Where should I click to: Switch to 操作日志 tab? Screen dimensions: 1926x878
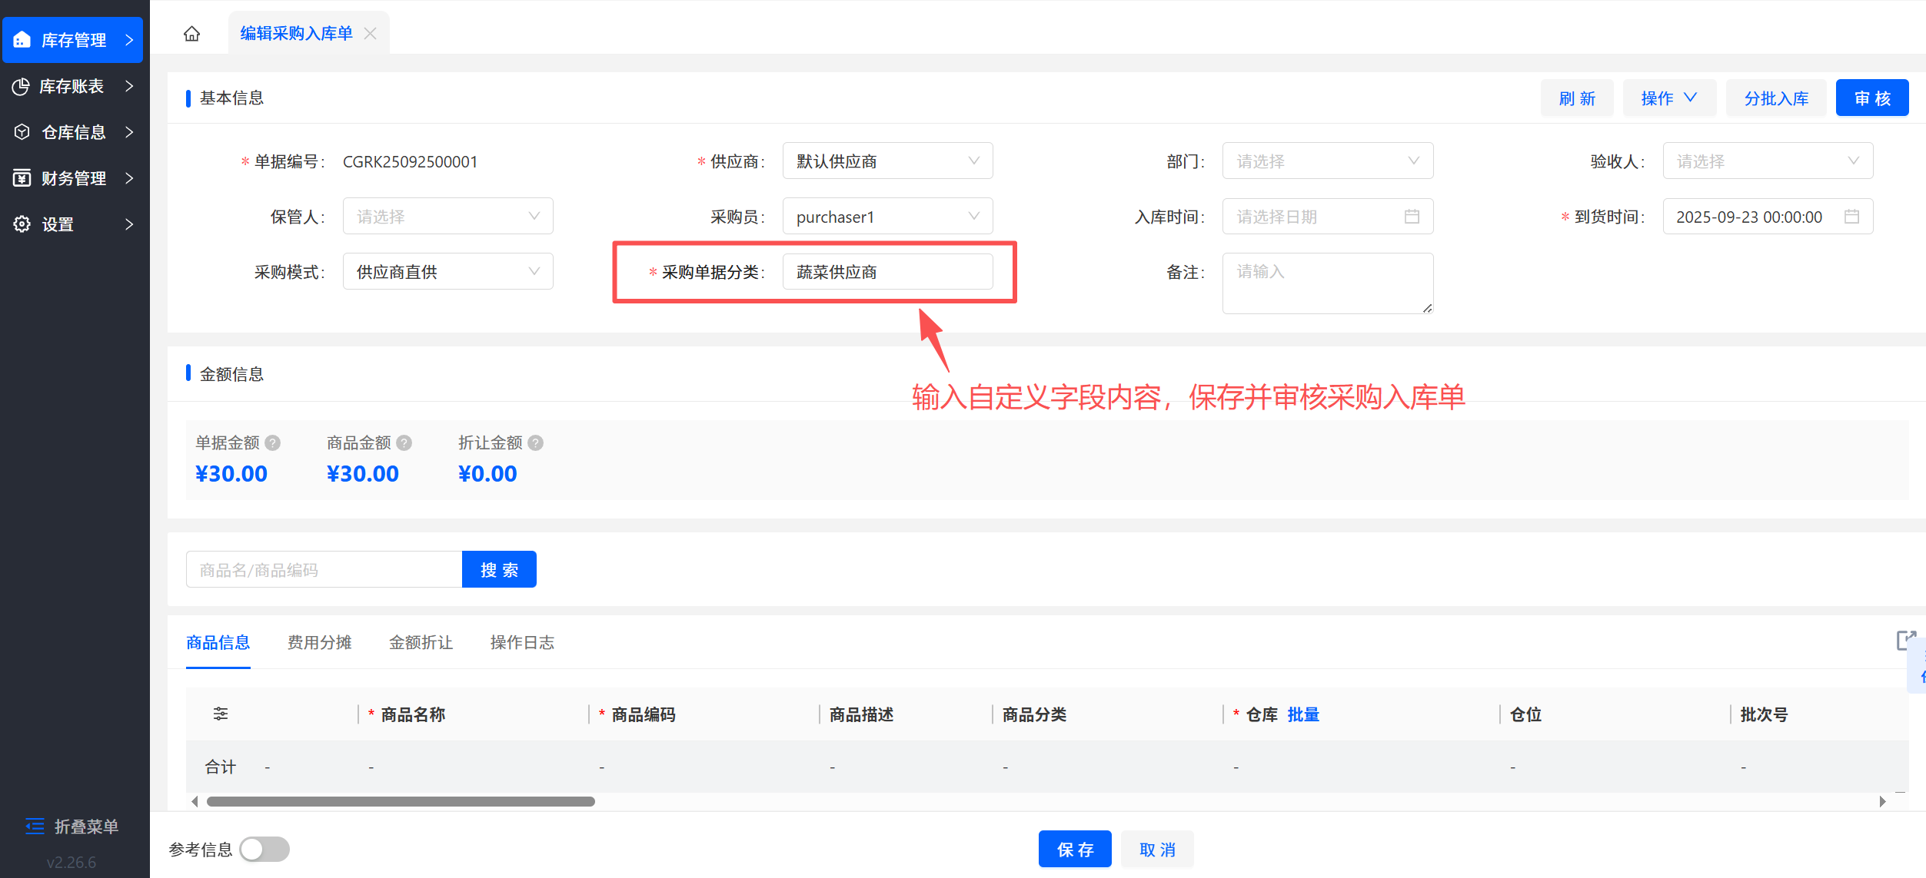522,643
